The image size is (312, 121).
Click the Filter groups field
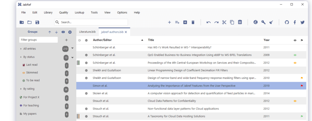point(39,40)
